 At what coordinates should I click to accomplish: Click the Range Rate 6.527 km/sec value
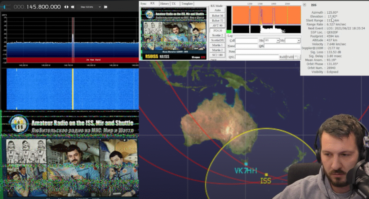[336, 24]
